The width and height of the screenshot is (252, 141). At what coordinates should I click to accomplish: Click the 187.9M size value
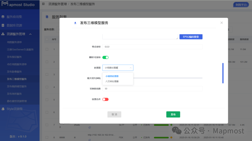pos(231,125)
